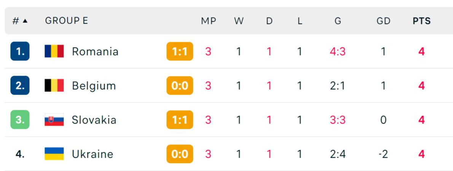Open the Slovakia team page
Screen dimensions: 453x171
point(94,120)
